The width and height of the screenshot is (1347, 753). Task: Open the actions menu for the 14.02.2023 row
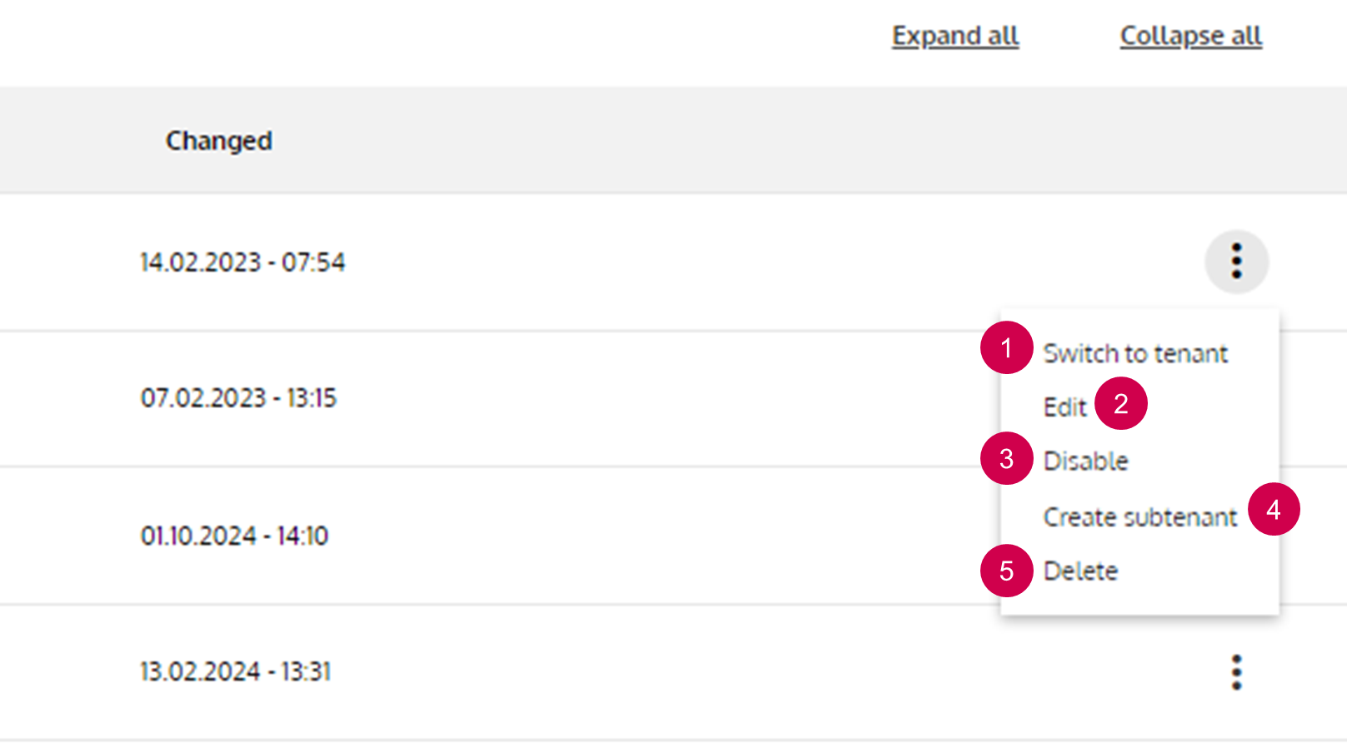[1236, 262]
